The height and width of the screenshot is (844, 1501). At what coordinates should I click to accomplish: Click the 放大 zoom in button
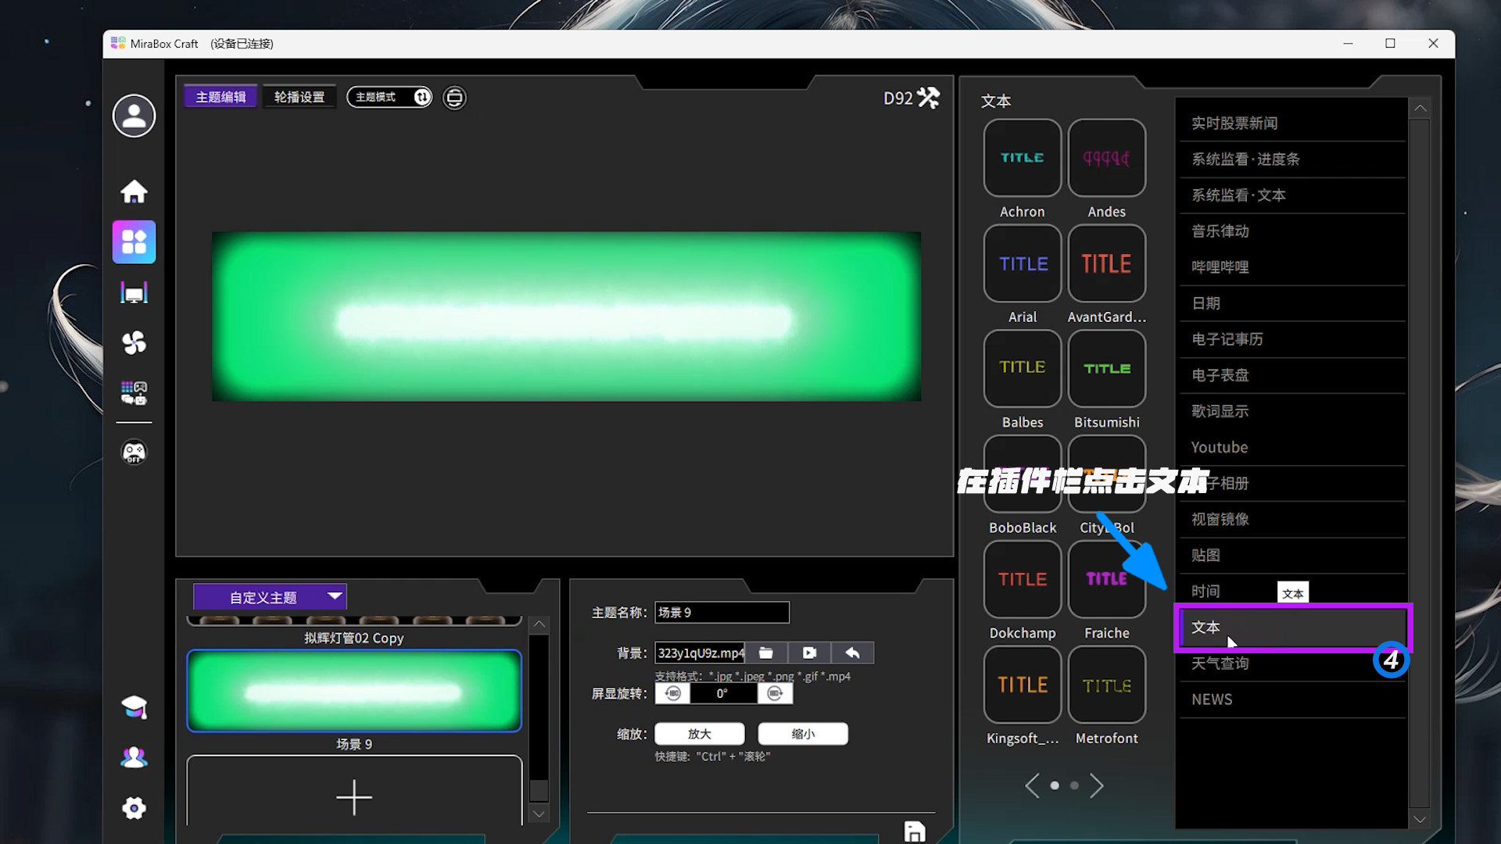click(x=699, y=734)
